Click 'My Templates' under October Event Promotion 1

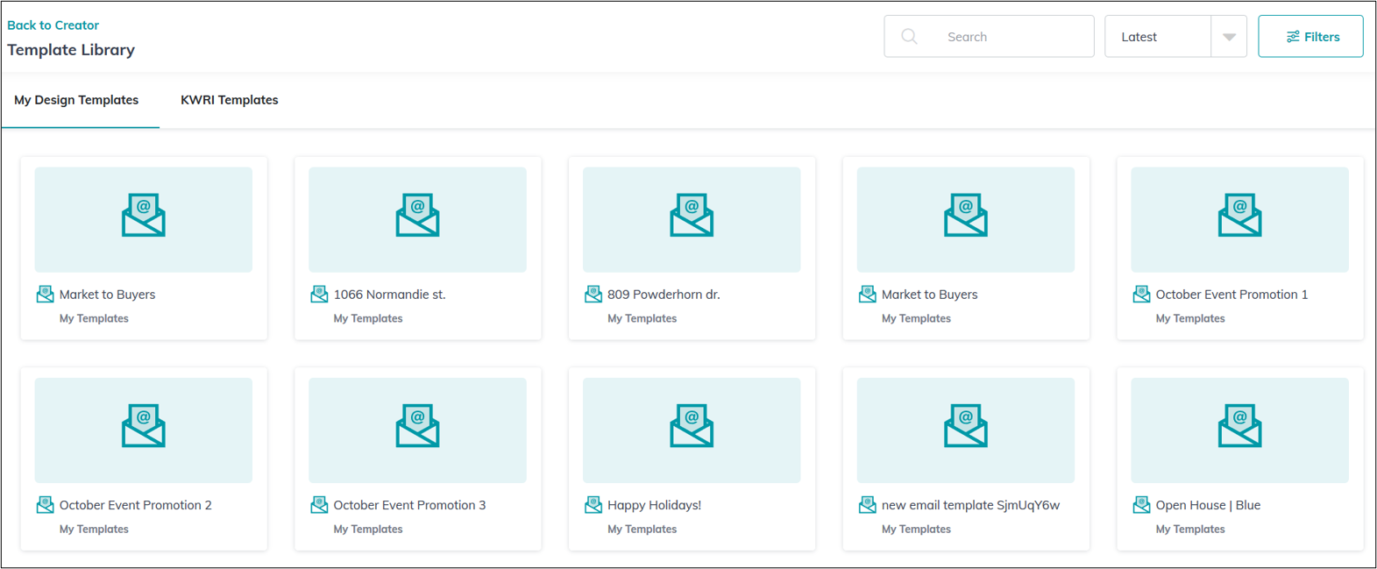1190,319
